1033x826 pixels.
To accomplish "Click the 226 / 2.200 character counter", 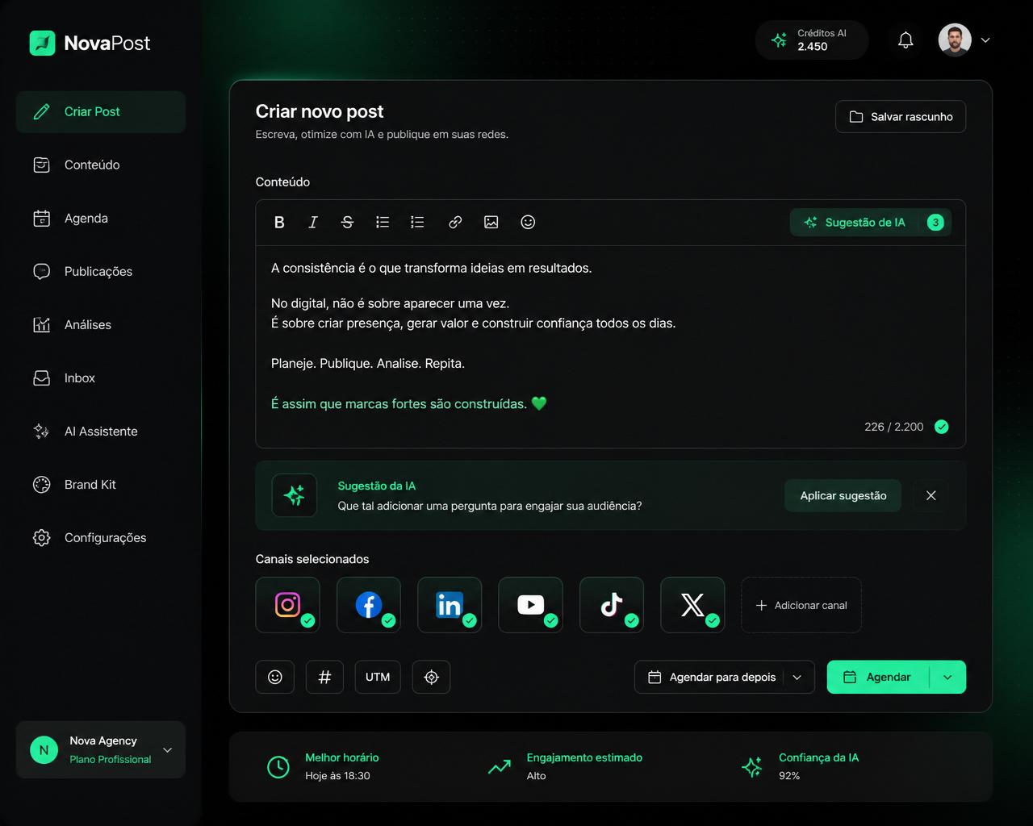I will tap(893, 427).
